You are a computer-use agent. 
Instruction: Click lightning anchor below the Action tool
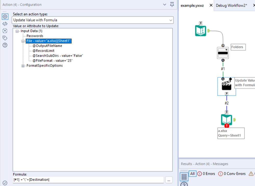coord(227,94)
